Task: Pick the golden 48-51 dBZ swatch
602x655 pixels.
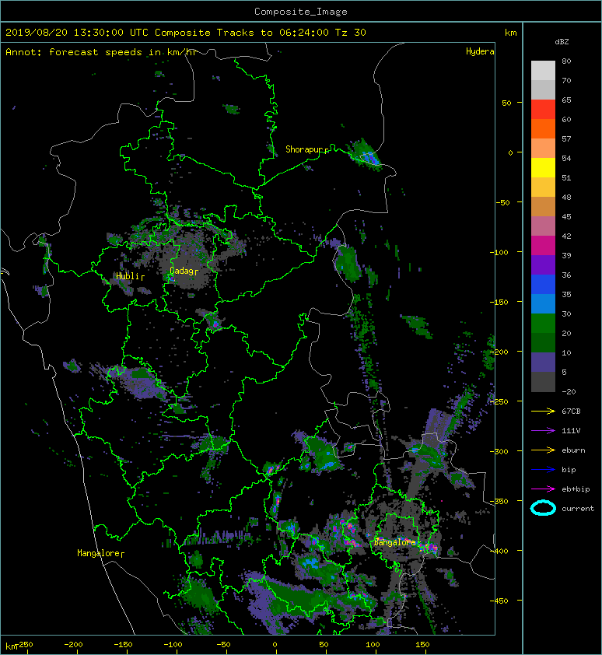Action: coord(543,187)
